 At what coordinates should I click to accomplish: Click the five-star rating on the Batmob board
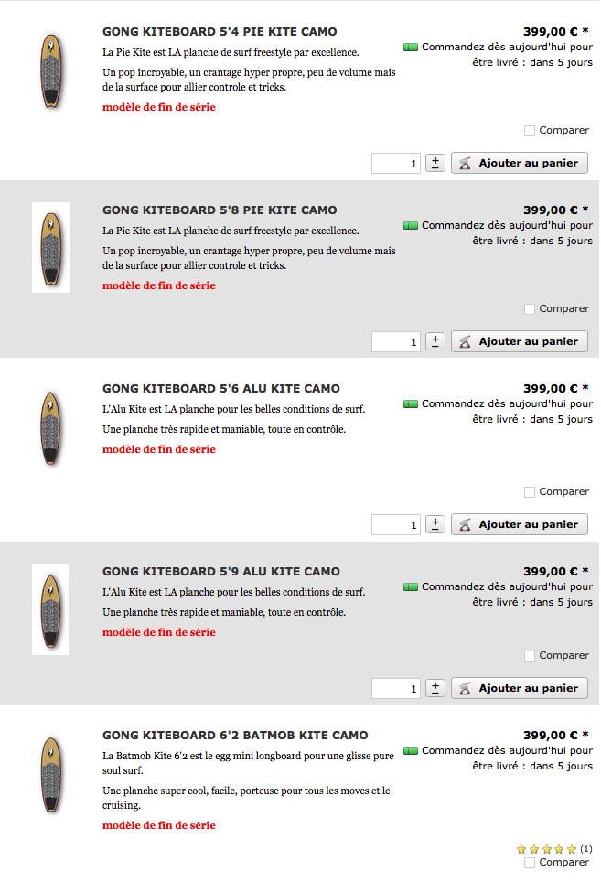(547, 849)
